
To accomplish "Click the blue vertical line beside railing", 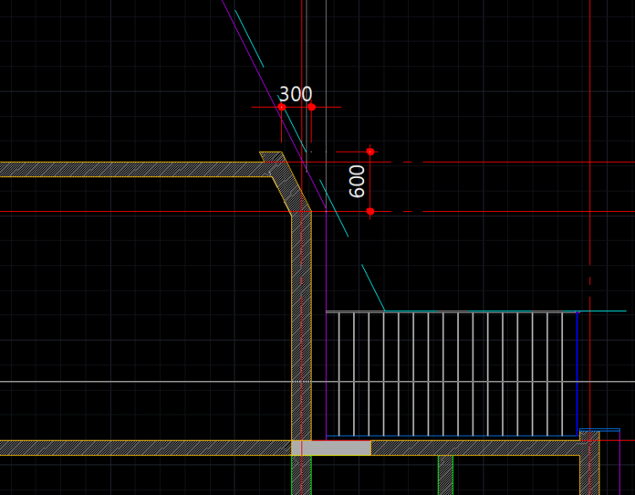I will click(x=577, y=373).
